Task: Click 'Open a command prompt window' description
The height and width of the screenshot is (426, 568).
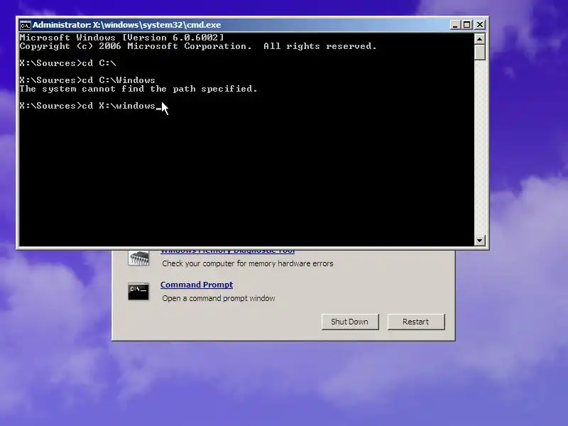Action: (219, 298)
